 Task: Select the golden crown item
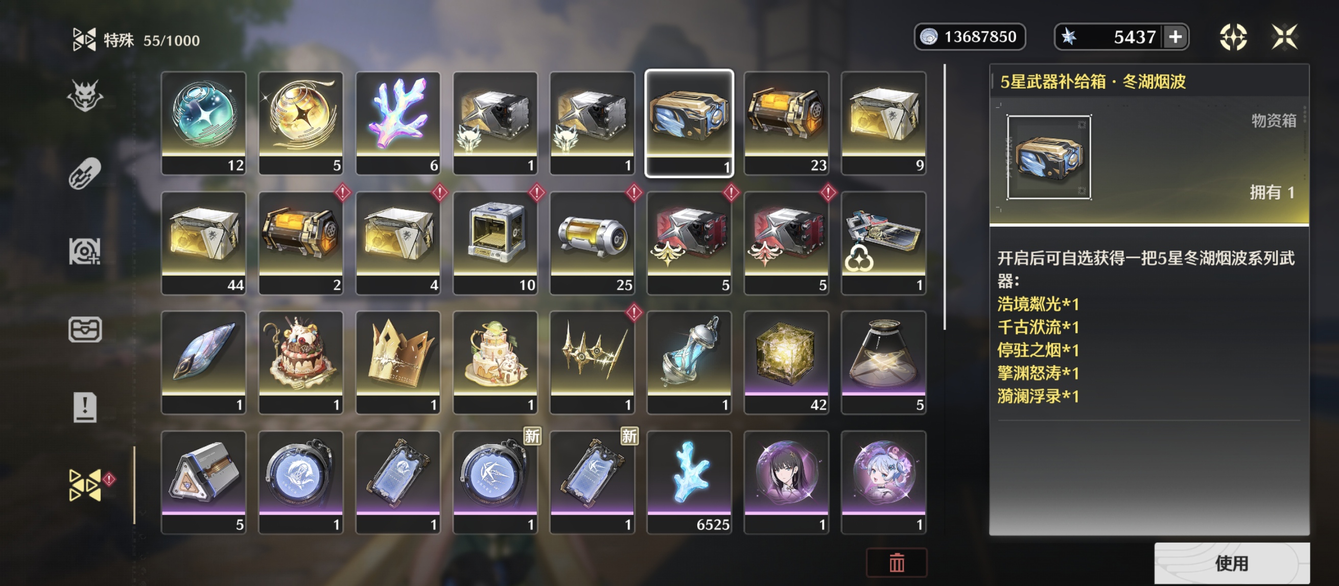coord(397,362)
